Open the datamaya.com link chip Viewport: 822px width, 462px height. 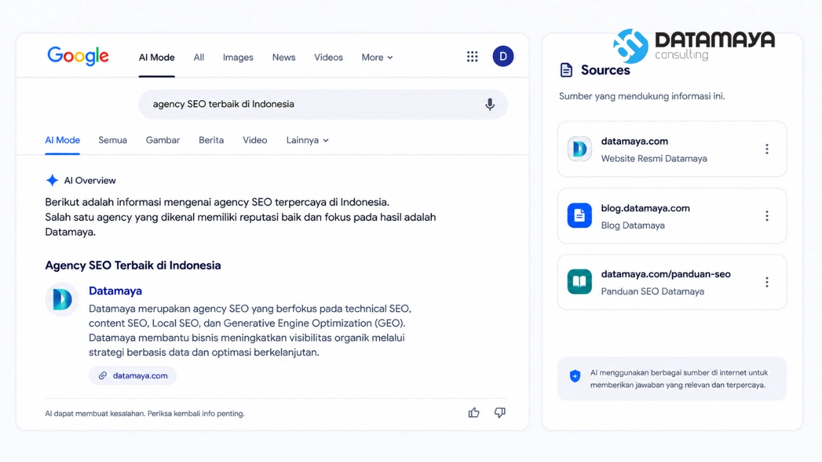click(133, 375)
